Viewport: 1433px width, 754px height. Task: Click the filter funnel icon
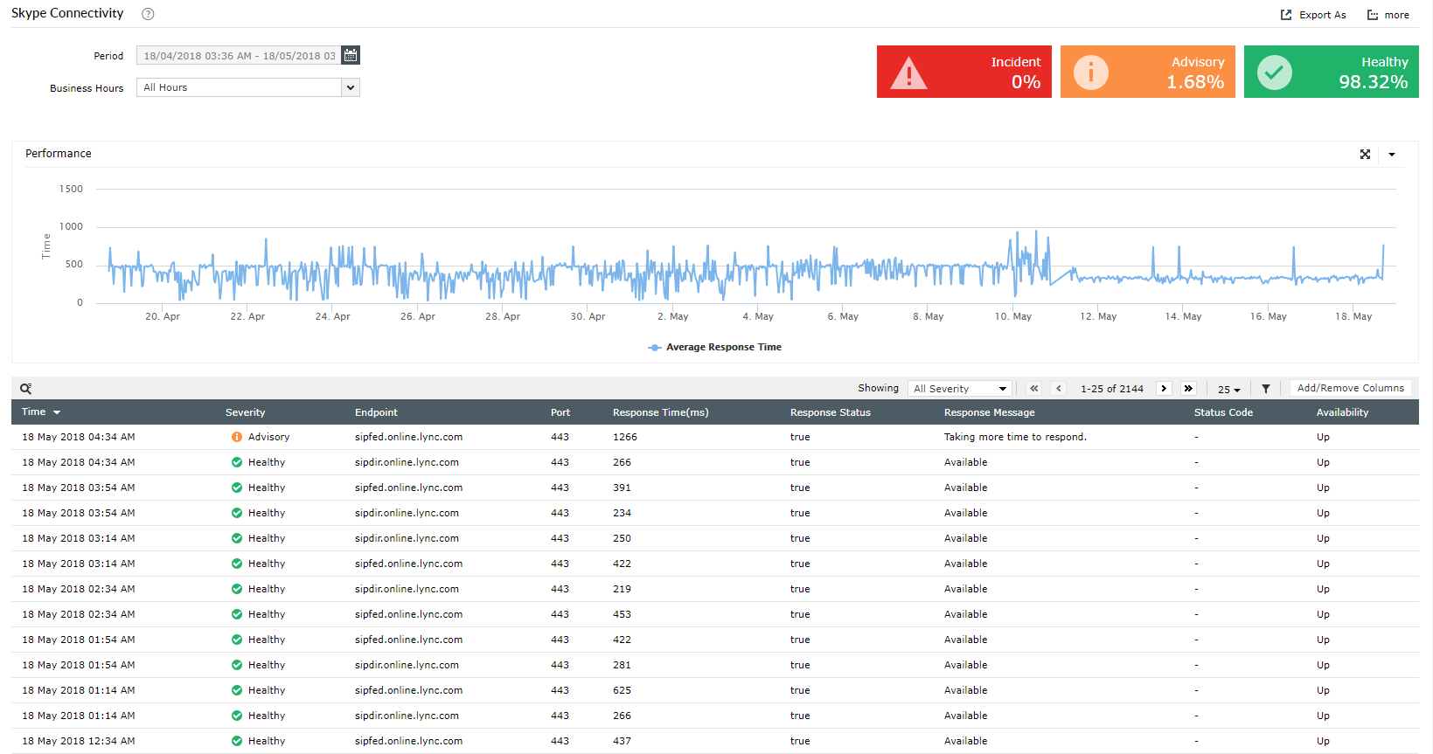[x=1265, y=389]
